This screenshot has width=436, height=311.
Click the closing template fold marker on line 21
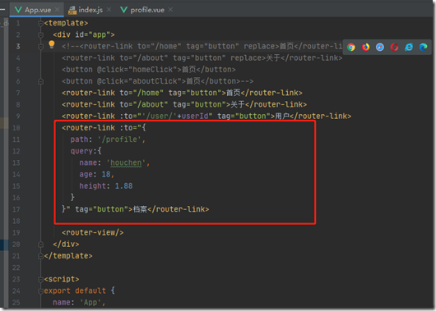pyautogui.click(x=40, y=256)
